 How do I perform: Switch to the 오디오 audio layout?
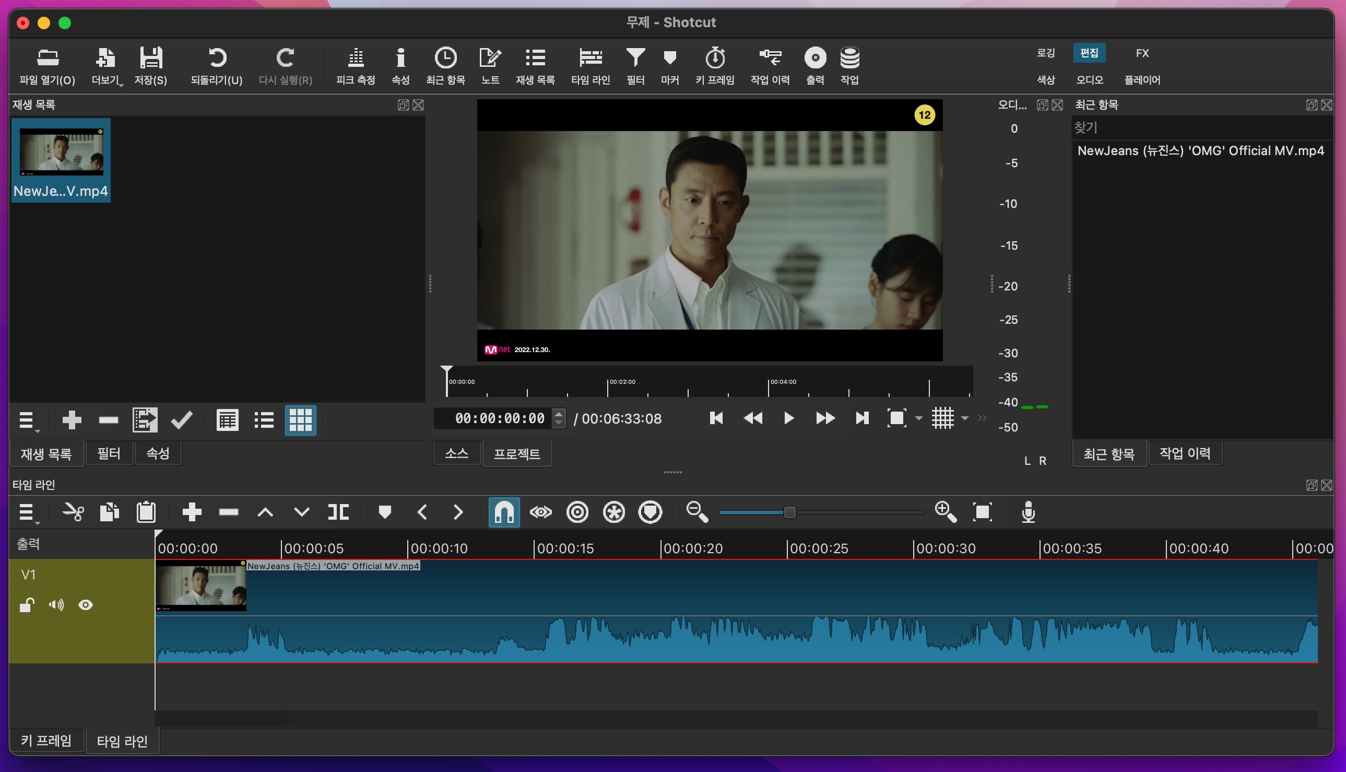point(1090,80)
